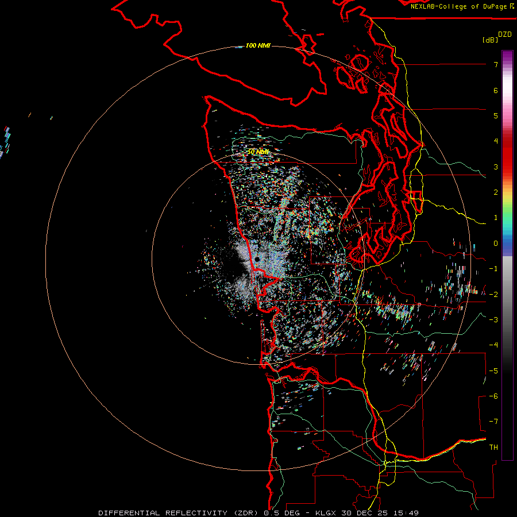Click the NEXLAB-College of DuPage label
517x517 pixels.
pyautogui.click(x=459, y=6)
